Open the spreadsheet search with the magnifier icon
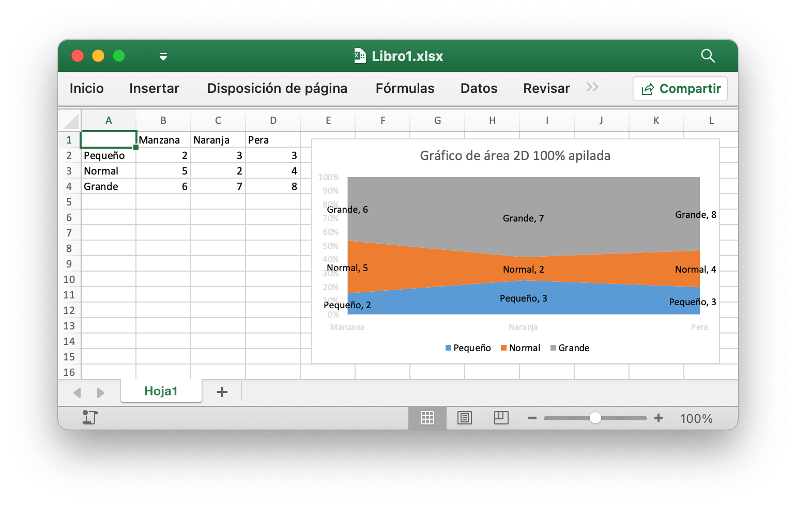This screenshot has width=796, height=506. point(708,56)
